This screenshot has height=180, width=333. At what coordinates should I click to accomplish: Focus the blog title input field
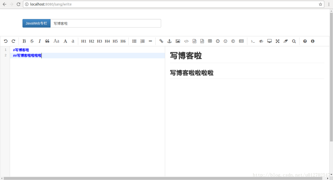click(106, 23)
